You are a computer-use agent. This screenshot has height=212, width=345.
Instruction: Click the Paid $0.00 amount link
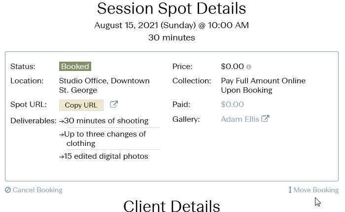pyautogui.click(x=232, y=105)
